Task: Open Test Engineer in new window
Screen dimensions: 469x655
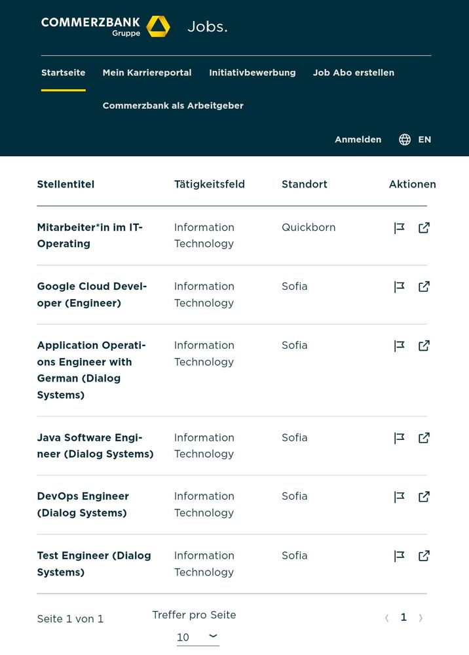Action: [424, 556]
